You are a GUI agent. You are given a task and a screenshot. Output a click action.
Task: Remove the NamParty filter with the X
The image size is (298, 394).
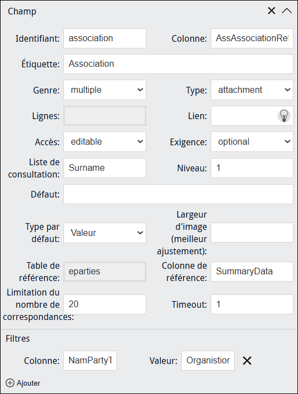click(x=247, y=361)
